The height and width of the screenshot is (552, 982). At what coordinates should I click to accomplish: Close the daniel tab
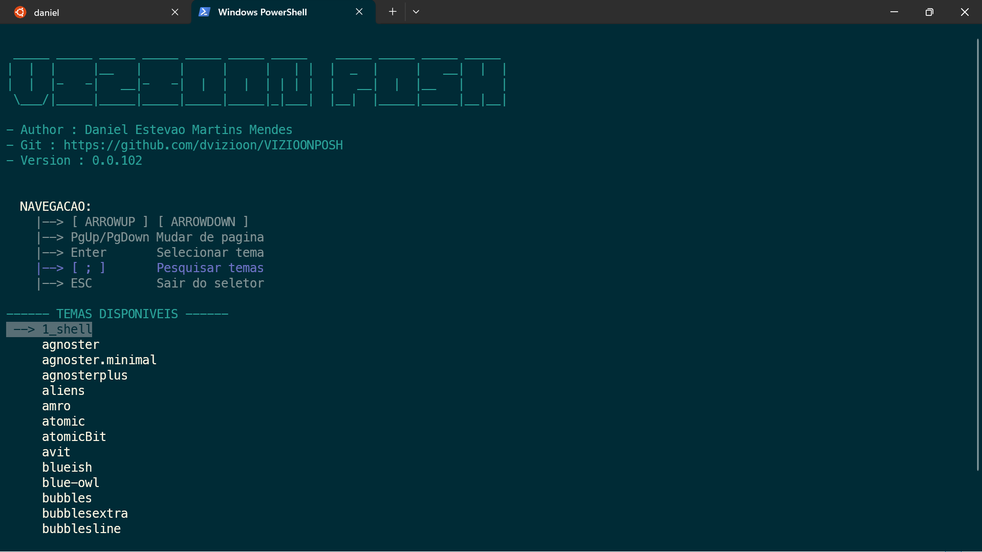tap(175, 12)
